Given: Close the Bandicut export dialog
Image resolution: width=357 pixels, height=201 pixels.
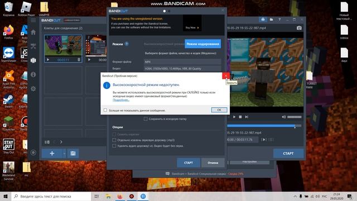Looking at the screenshot, I should coord(223,10).
